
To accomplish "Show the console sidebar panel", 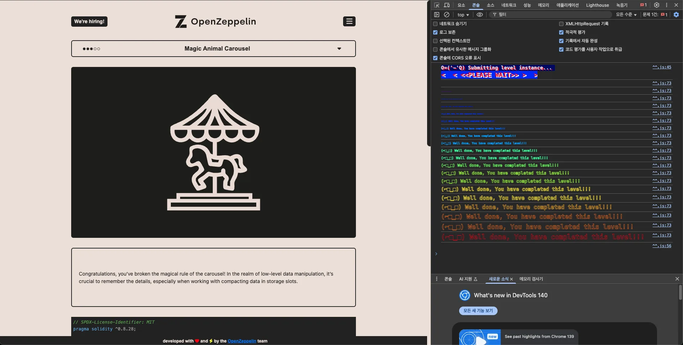I will point(437,15).
